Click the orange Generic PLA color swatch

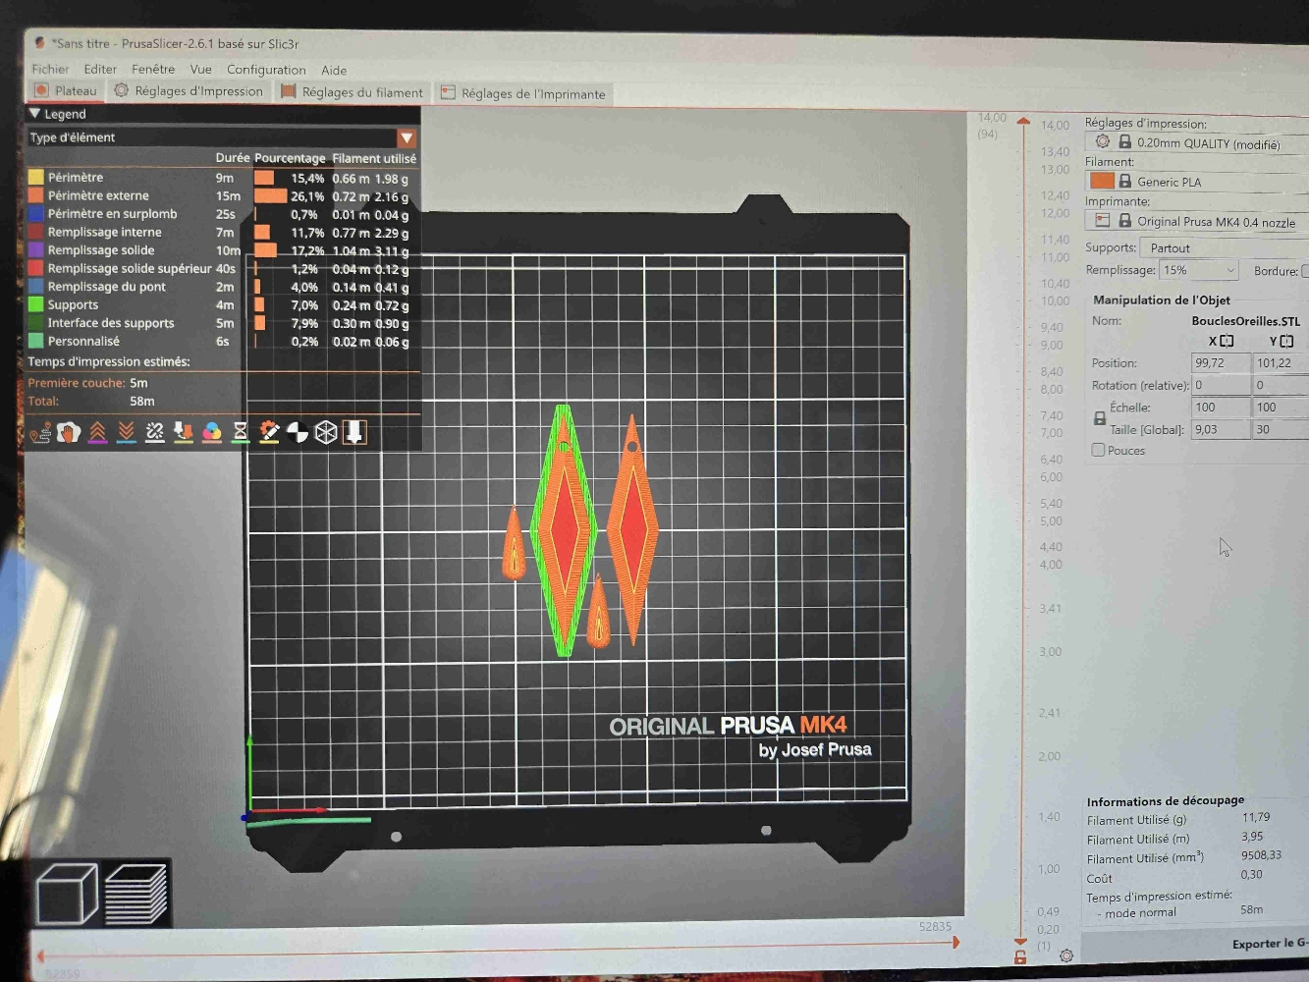pos(1102,181)
